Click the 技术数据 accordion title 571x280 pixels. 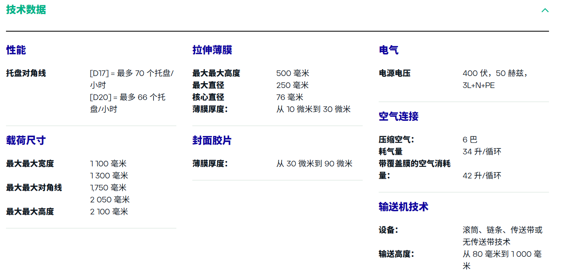click(26, 10)
